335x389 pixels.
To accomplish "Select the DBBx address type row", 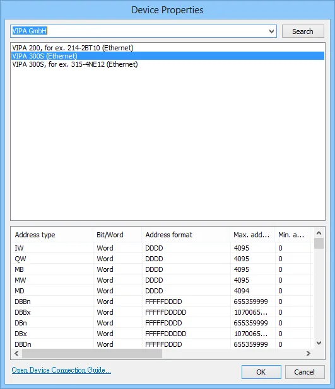I will (x=162, y=312).
